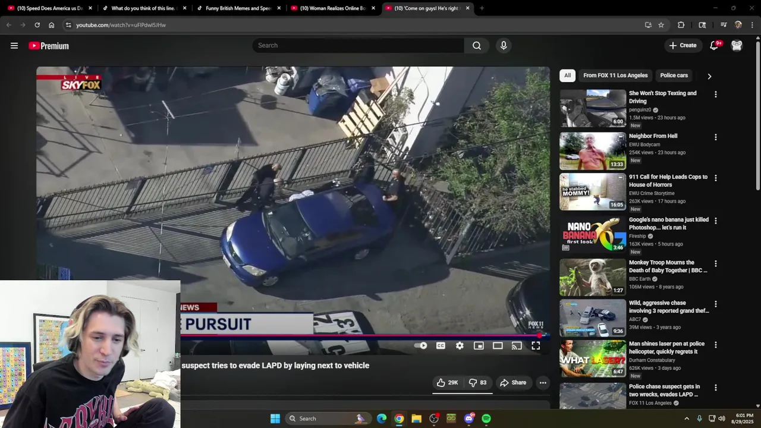Viewport: 761px width, 428px height.
Task: Reload the page
Action: pos(37,25)
